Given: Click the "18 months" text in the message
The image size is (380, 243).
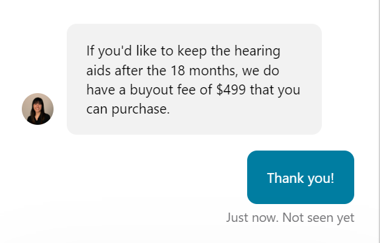Looking at the screenshot, I should click(x=204, y=71).
